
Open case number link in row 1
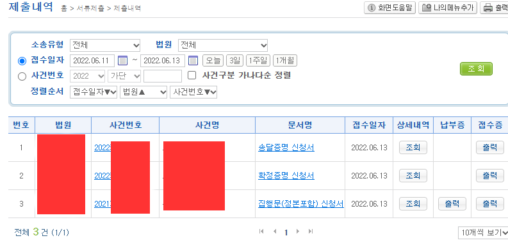(102, 148)
